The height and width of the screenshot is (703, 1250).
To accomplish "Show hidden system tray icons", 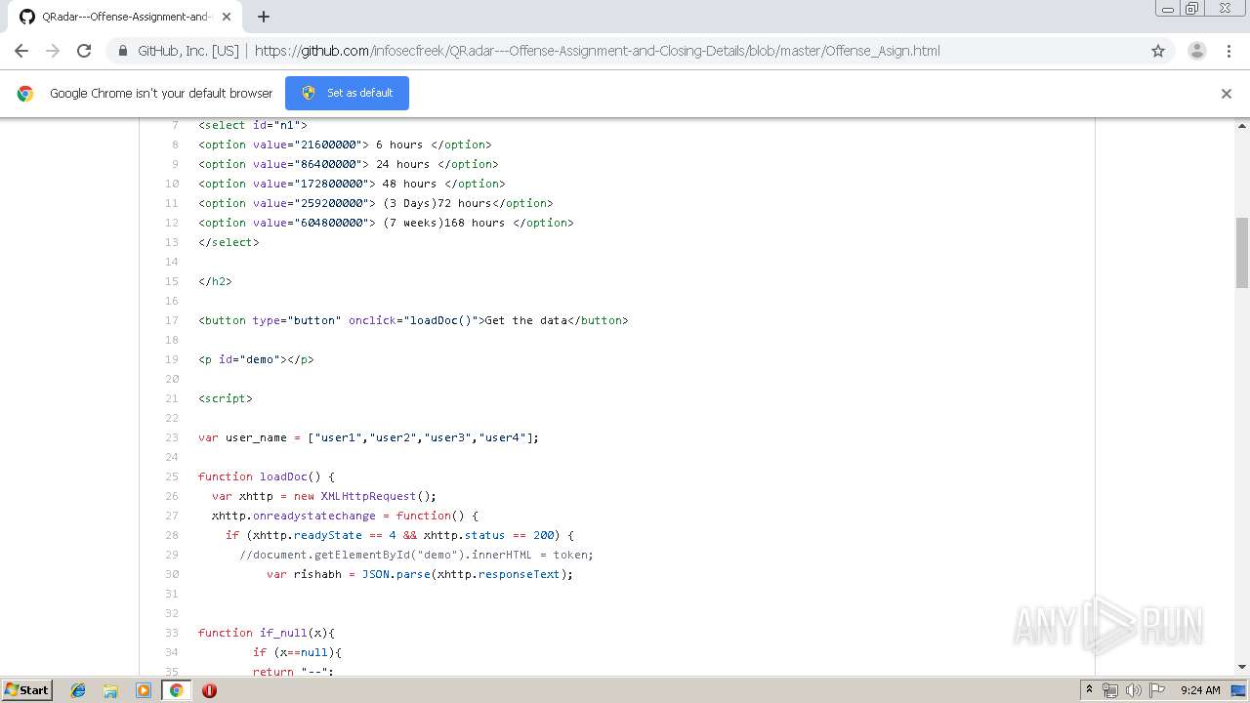I will point(1089,690).
